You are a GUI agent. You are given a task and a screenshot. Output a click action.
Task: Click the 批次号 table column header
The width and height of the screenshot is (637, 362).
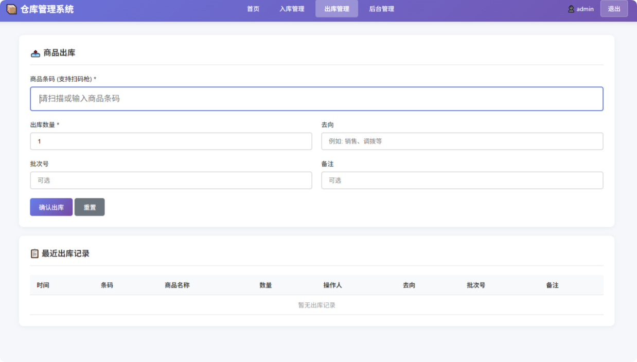pyautogui.click(x=476, y=285)
